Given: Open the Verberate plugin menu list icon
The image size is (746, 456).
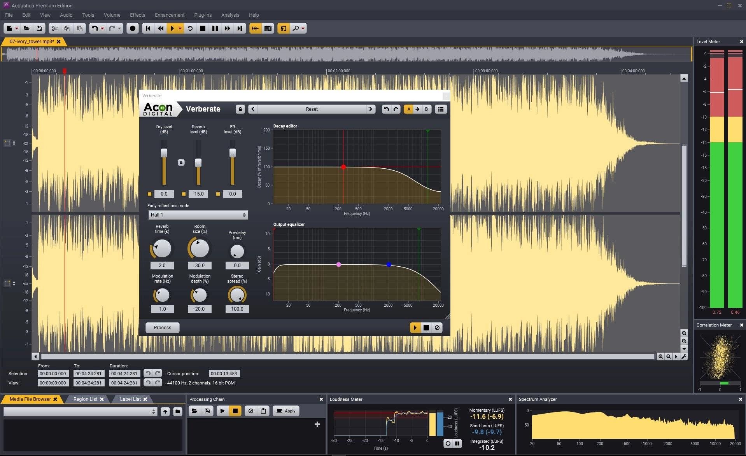Looking at the screenshot, I should click(441, 109).
